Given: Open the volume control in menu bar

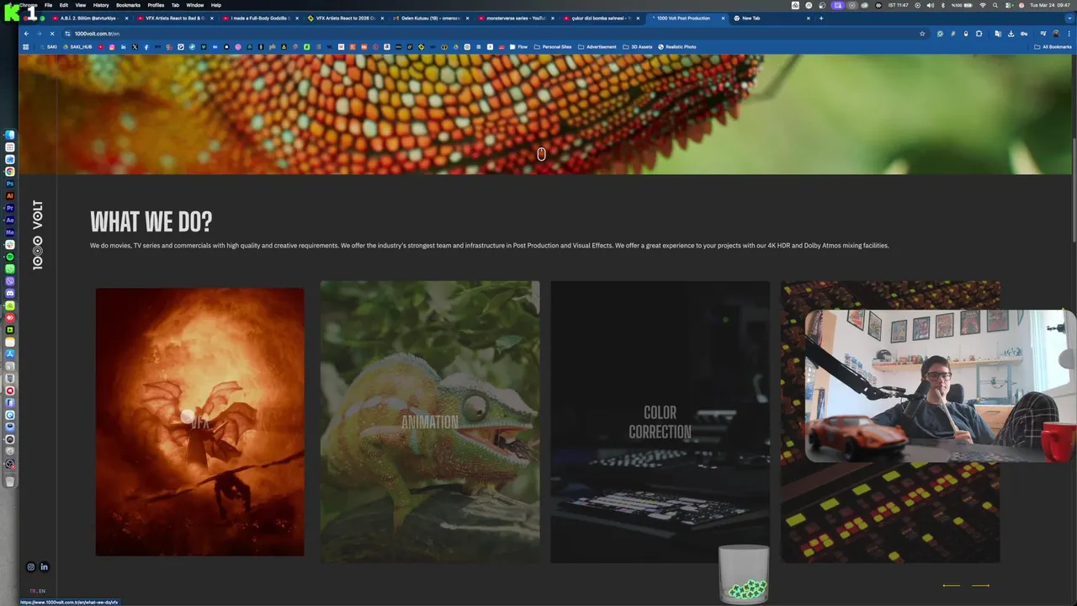Looking at the screenshot, I should (931, 5).
